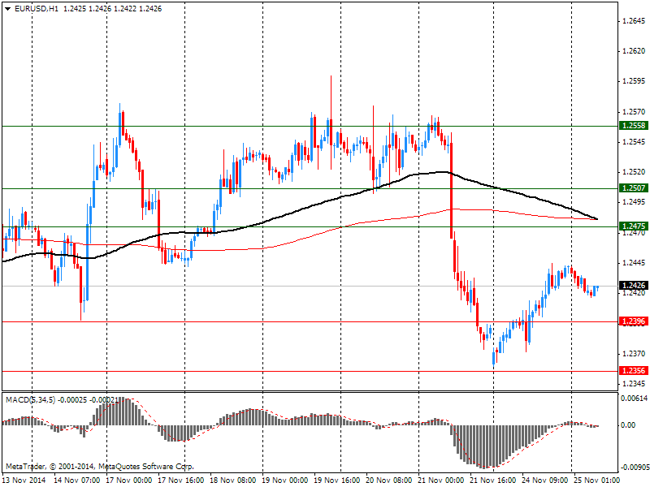This screenshot has width=650, height=487.
Task: Open the EURUSD,H1 chart dropdown triangle
Action: coord(8,9)
